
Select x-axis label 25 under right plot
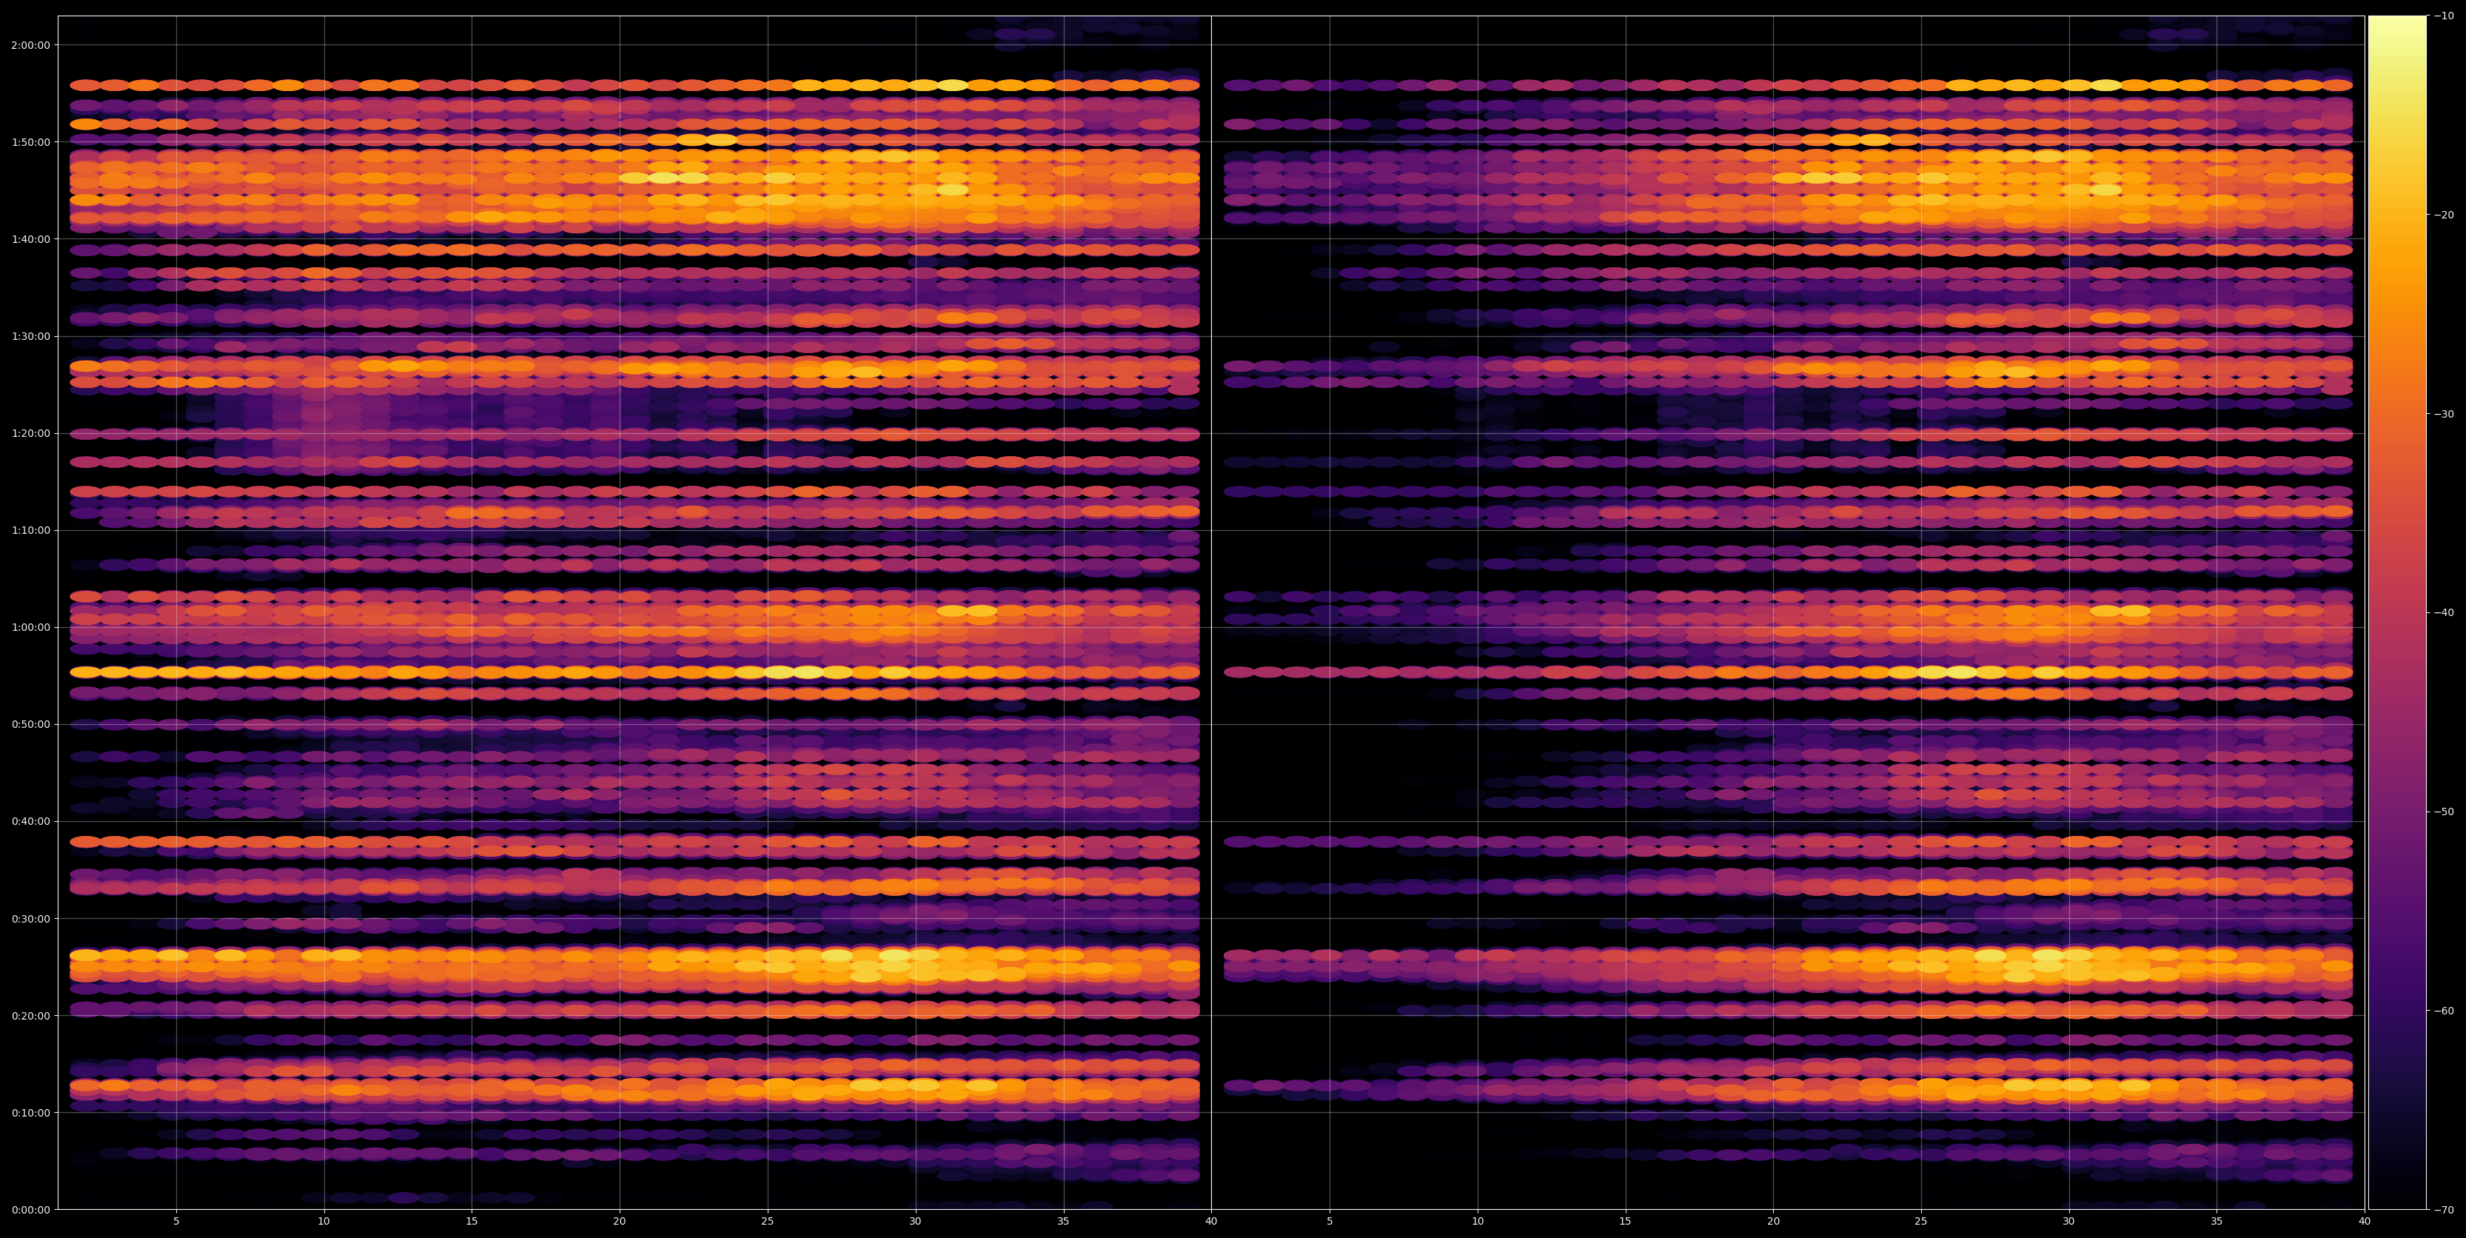pyautogui.click(x=1921, y=1222)
